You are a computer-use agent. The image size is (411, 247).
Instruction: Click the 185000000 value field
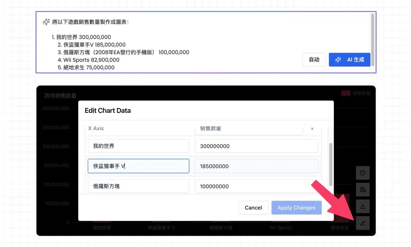pyautogui.click(x=256, y=166)
